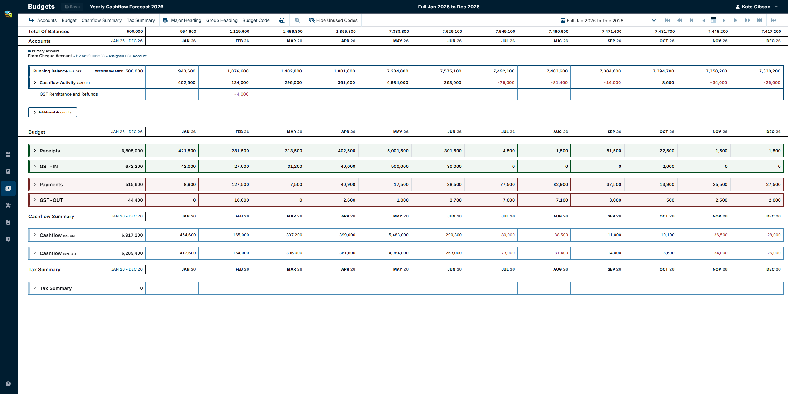
Task: Click Cashflow Activity Jul 26 value -76,000
Action: pyautogui.click(x=491, y=83)
